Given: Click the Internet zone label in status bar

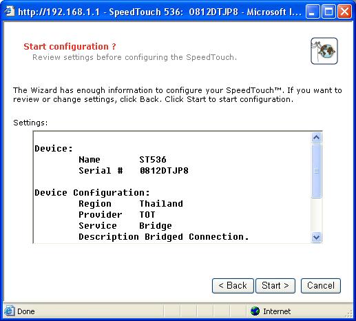Looking at the screenshot, I should (277, 311).
